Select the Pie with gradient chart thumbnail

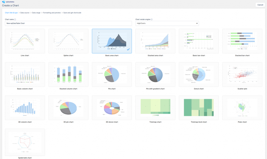pos(155,74)
